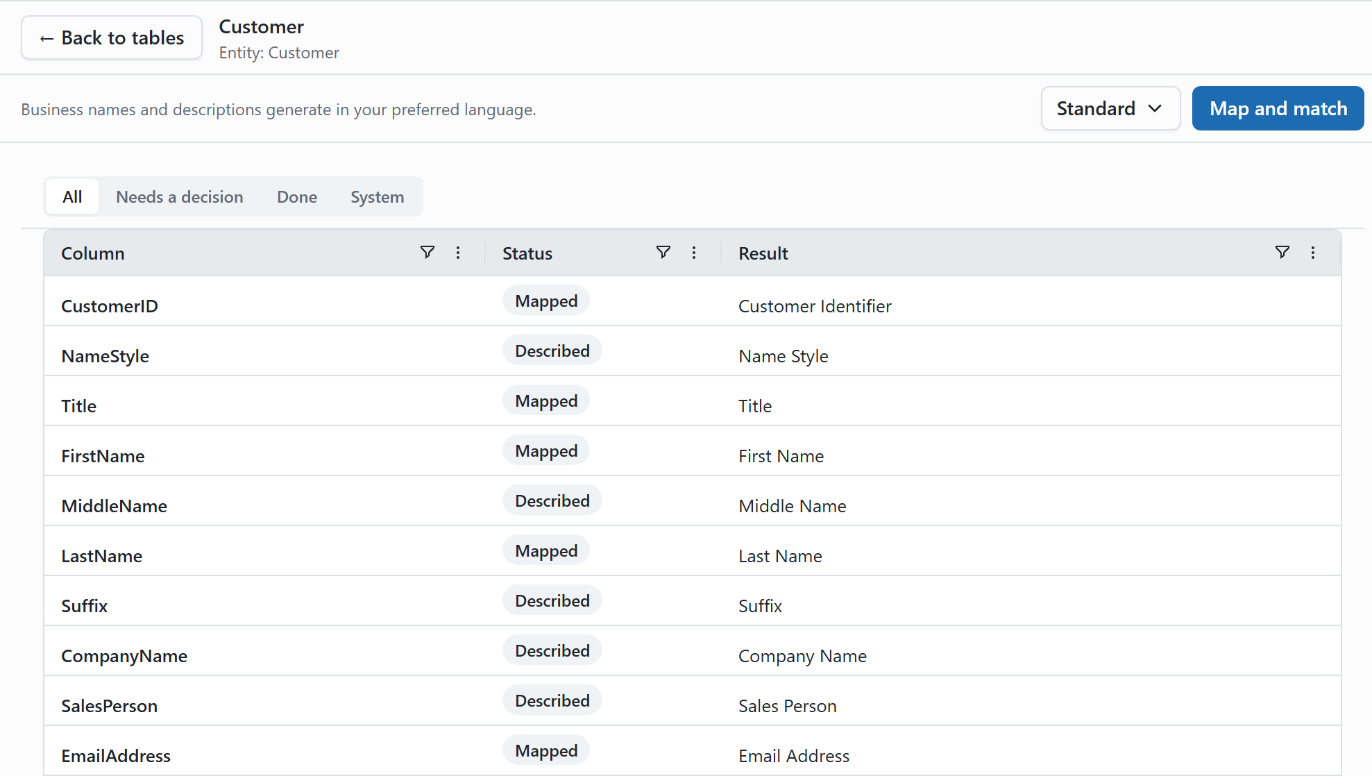Click Mapped status badge for CustomerID

click(546, 301)
